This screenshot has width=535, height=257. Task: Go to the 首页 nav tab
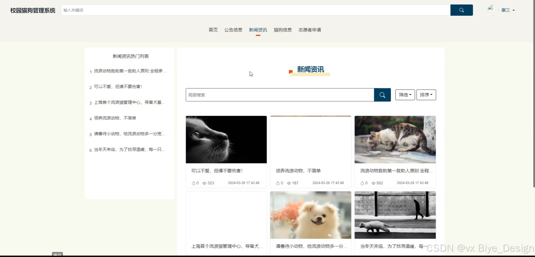pyautogui.click(x=213, y=30)
